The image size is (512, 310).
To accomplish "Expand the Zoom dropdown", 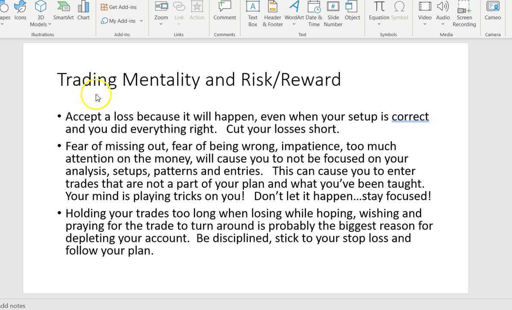I will coord(161,24).
